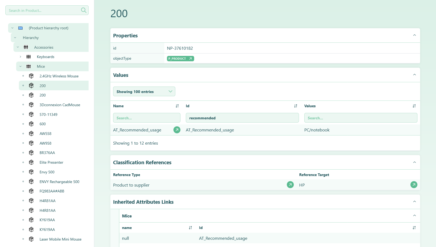Viewport: 436px width, 247px height.
Task: Open Product to supplier reference arrow
Action: click(290, 185)
